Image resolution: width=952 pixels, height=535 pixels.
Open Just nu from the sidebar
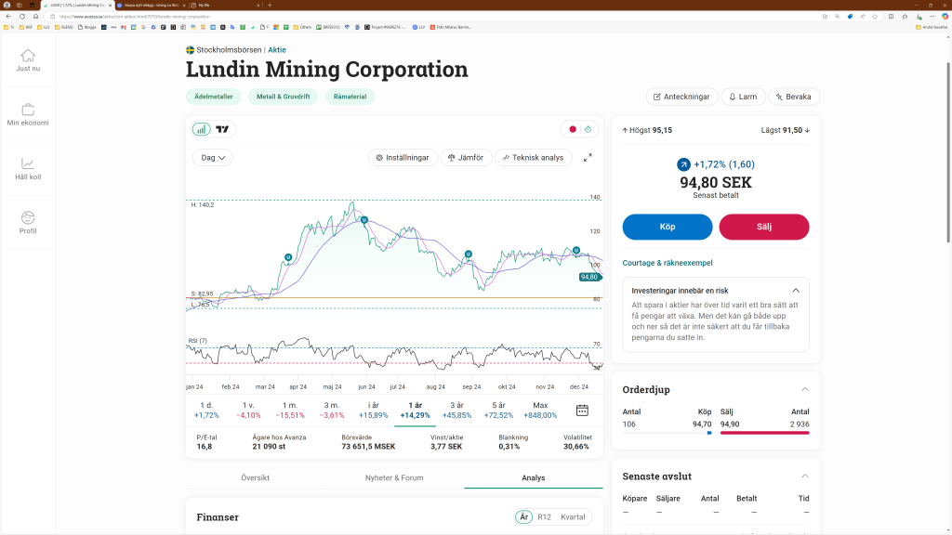[28, 60]
